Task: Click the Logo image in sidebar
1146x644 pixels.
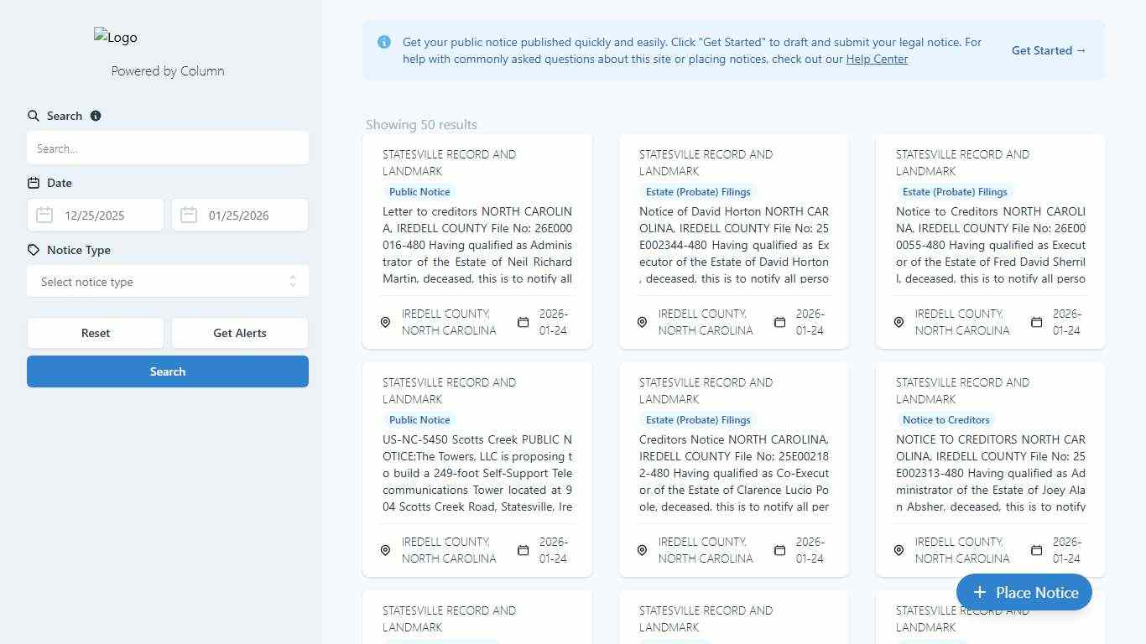Action: (x=116, y=37)
